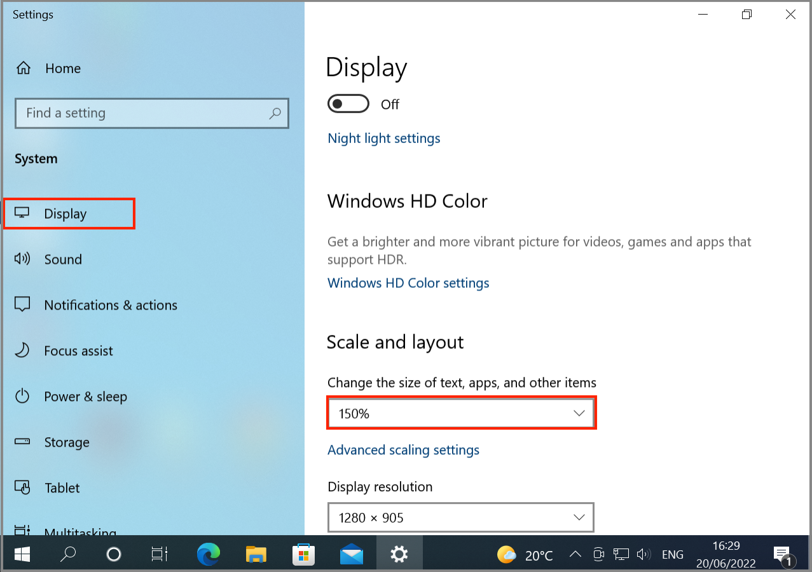Click the magnifier icon in the search box

[x=275, y=113]
